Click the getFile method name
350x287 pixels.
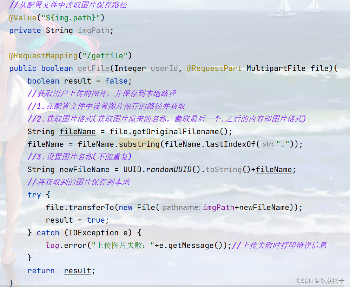[x=93, y=68]
